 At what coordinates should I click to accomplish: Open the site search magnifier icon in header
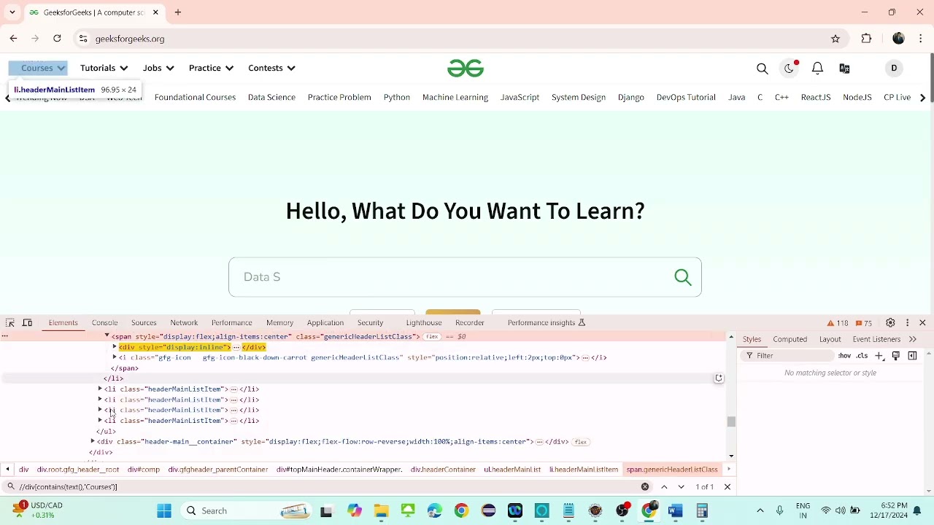pyautogui.click(x=763, y=69)
